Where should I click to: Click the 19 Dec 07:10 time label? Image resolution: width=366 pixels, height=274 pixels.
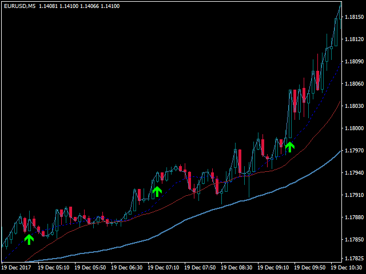coord(164,268)
